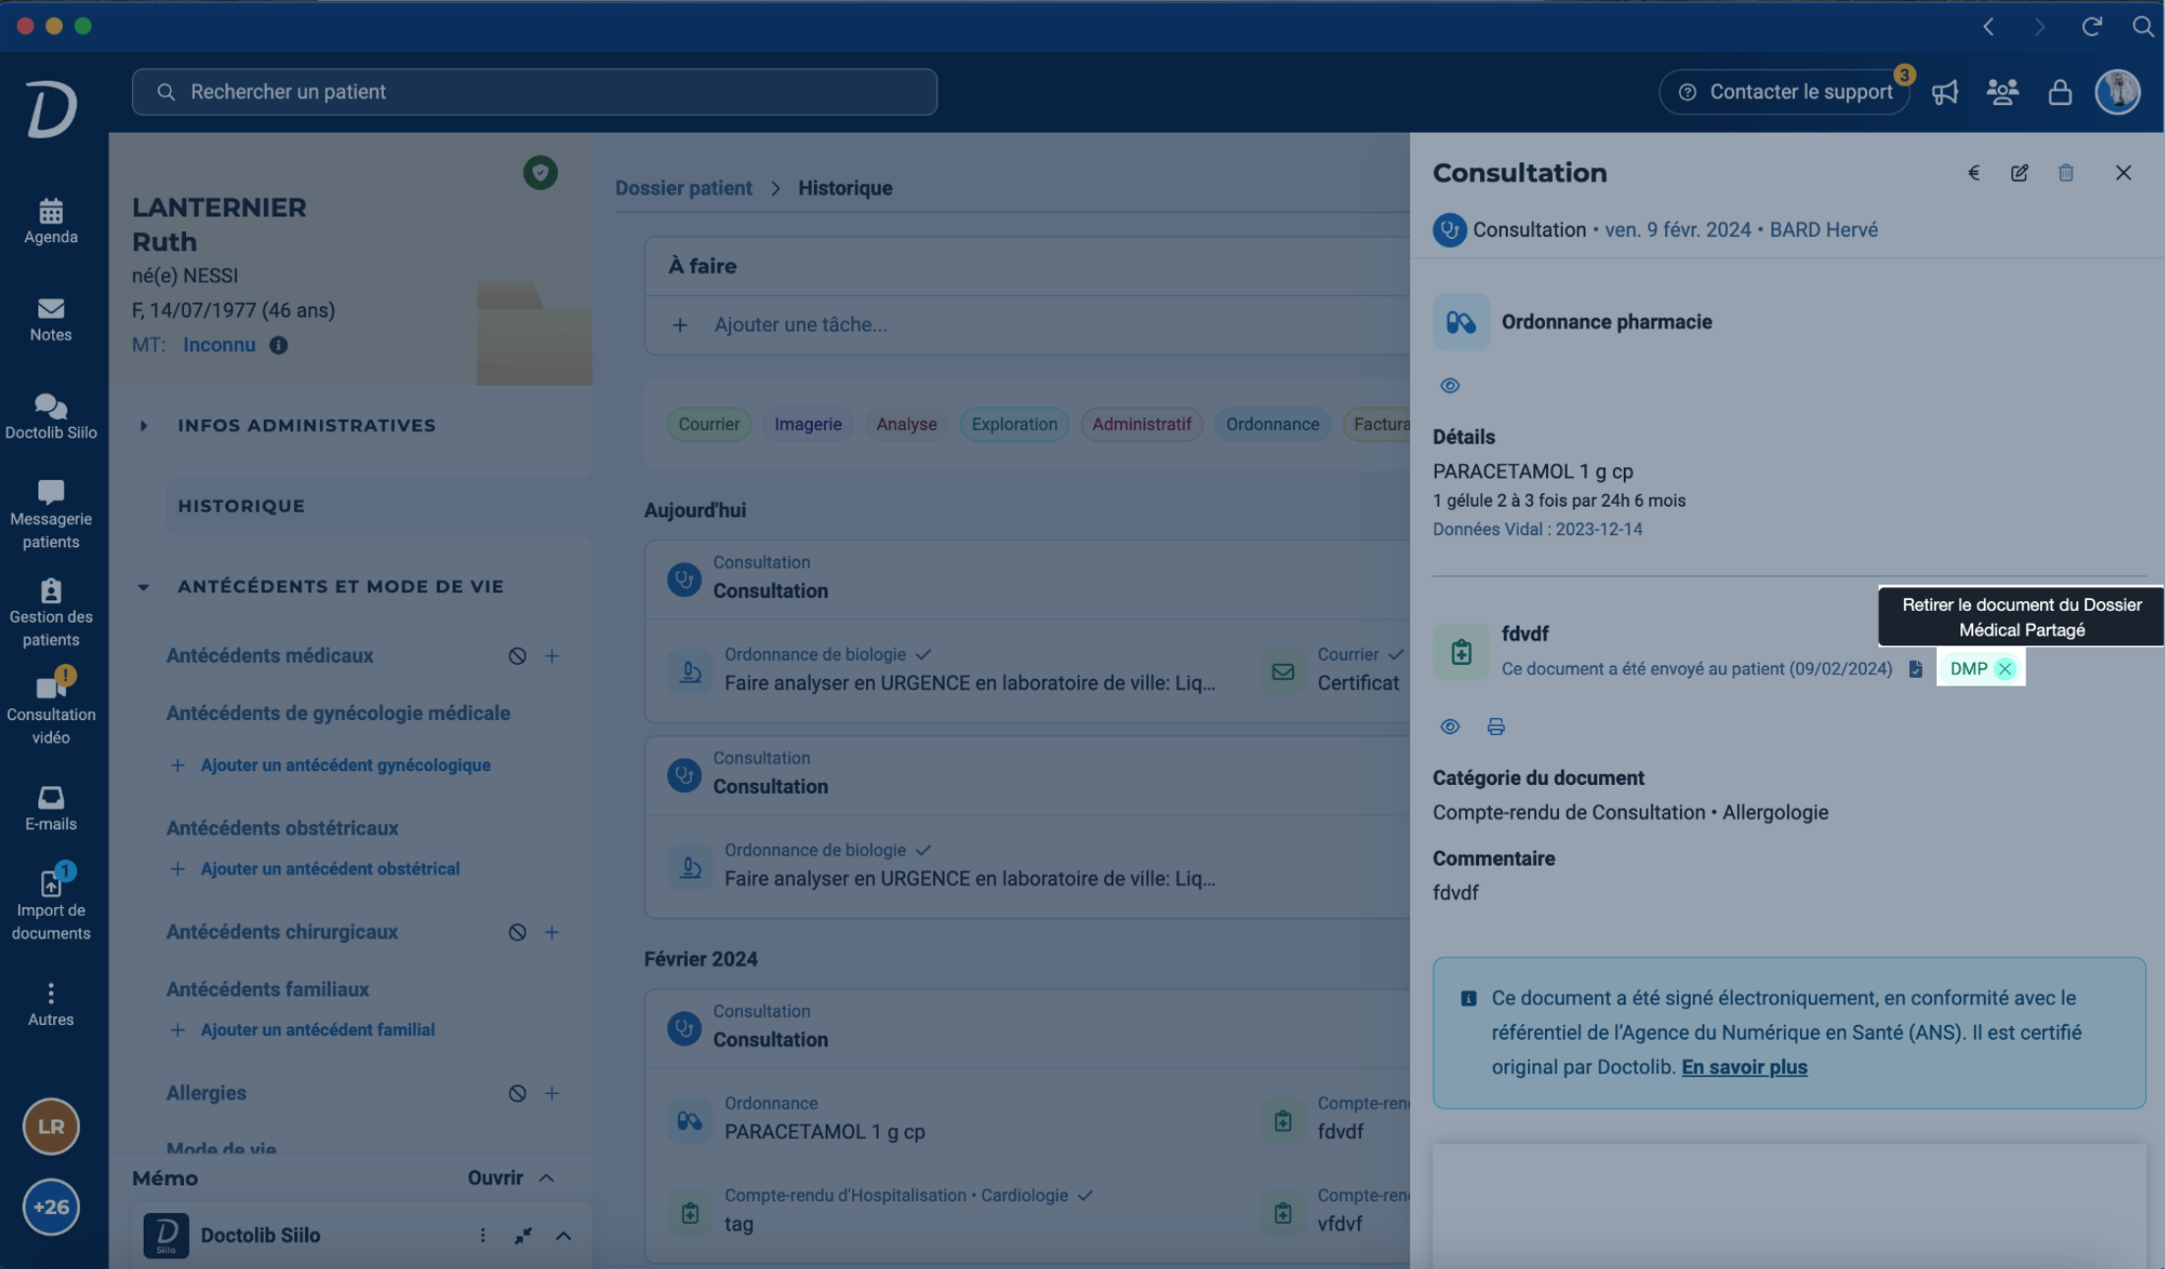This screenshot has width=2165, height=1269.
Task: Click the euro billing icon in Consultation panel
Action: 1973,173
